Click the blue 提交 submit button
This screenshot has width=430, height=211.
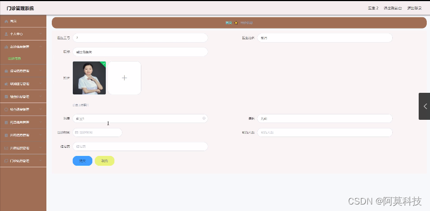[83, 161]
